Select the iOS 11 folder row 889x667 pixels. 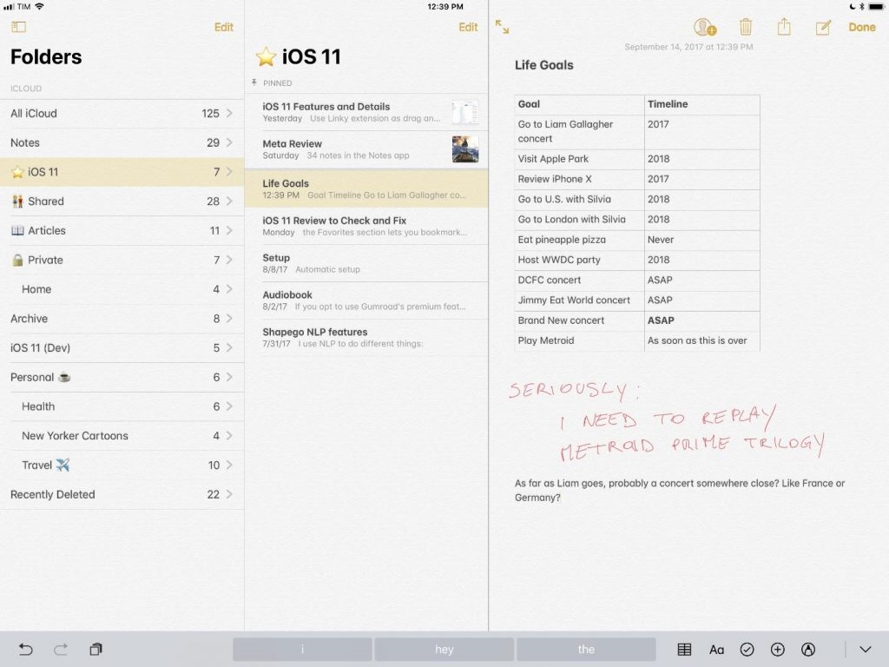pyautogui.click(x=122, y=172)
